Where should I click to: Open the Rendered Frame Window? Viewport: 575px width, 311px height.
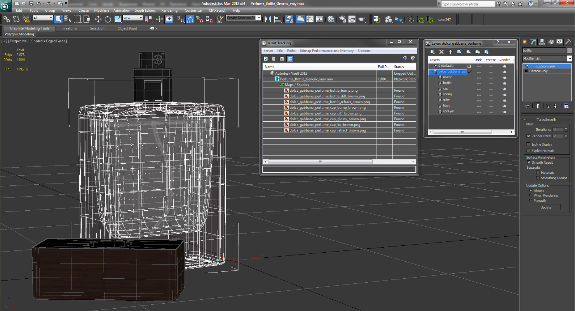352,19
